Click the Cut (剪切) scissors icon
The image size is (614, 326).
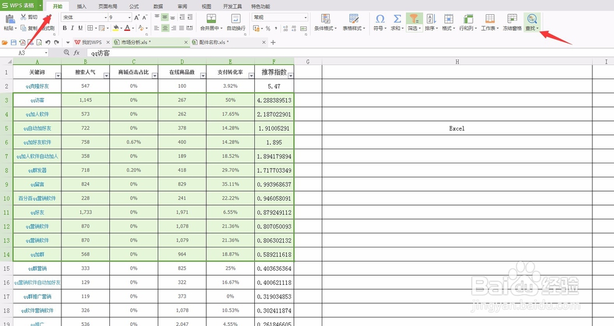[x=23, y=17]
